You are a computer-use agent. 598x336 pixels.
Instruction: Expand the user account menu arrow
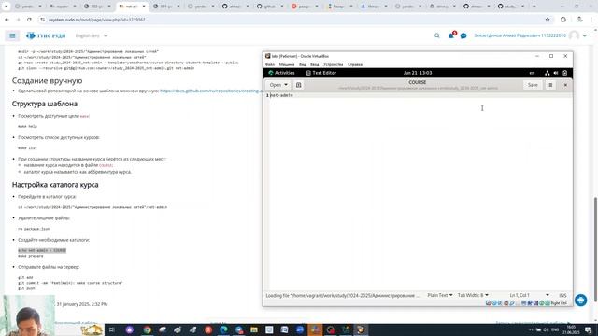pos(585,35)
